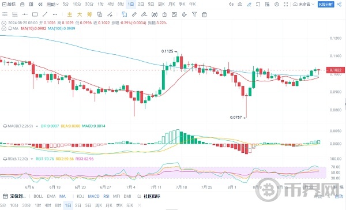Select the parallel lines adjustment tool
This screenshot has height=210, width=346.
click(5, 14)
